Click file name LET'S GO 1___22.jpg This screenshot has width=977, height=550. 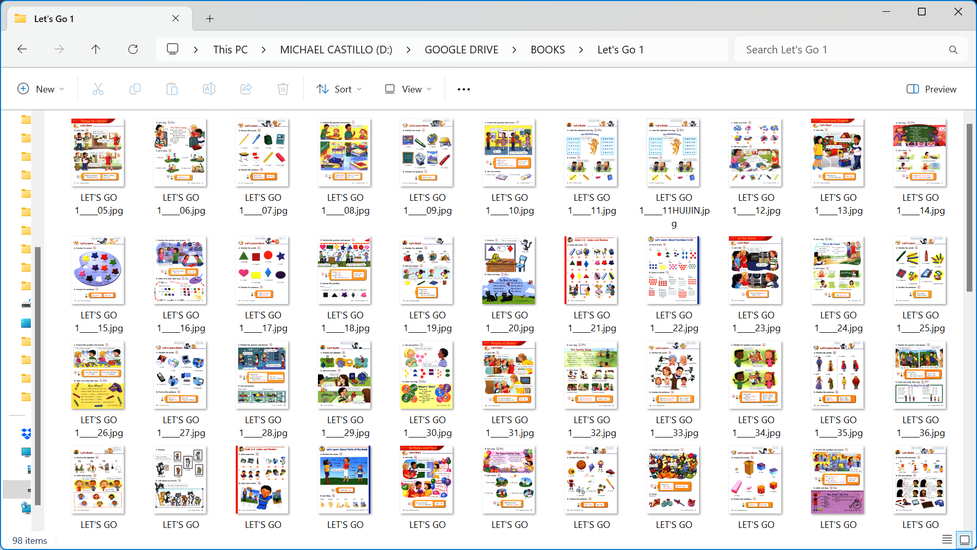pyautogui.click(x=674, y=321)
